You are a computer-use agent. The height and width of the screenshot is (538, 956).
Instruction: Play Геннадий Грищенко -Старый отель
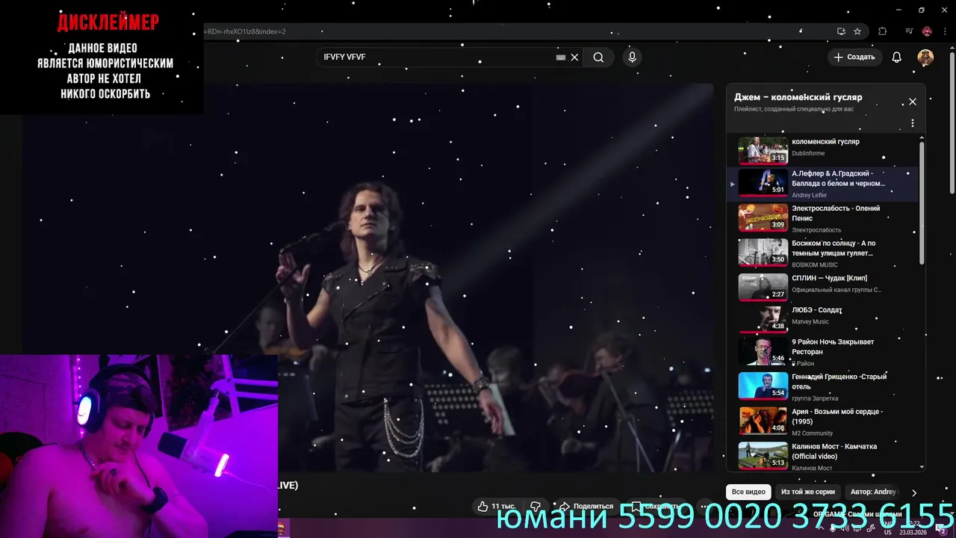[x=839, y=382]
